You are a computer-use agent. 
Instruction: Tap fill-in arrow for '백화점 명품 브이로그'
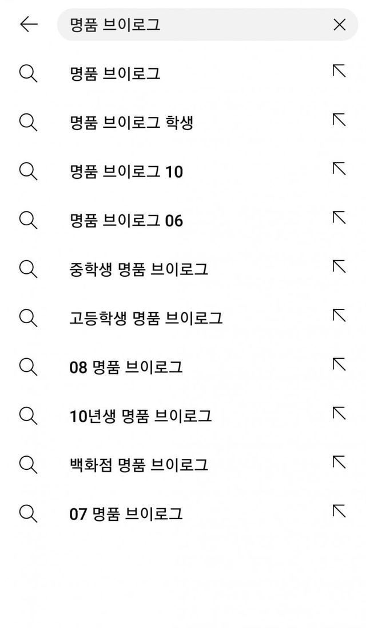pos(339,462)
